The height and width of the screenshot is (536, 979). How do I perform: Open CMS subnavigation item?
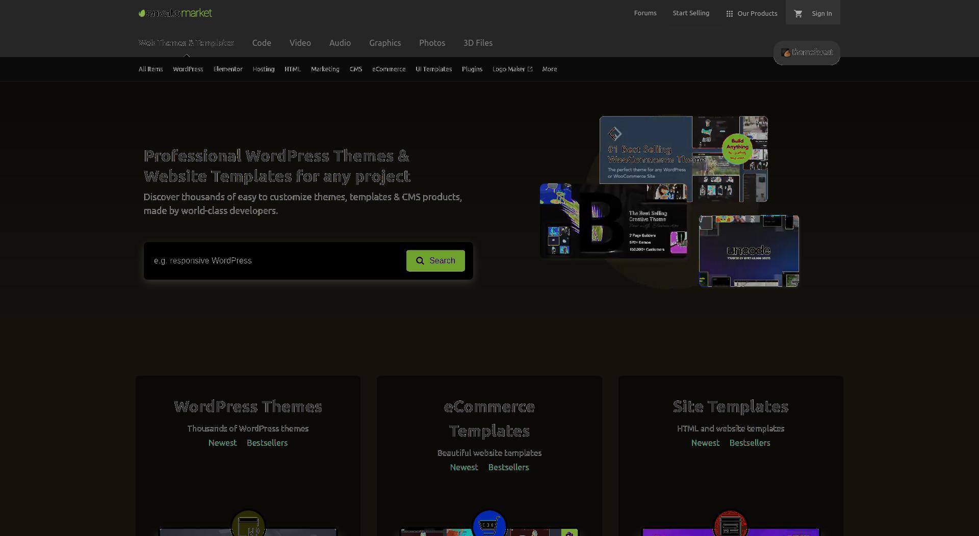[x=356, y=69]
